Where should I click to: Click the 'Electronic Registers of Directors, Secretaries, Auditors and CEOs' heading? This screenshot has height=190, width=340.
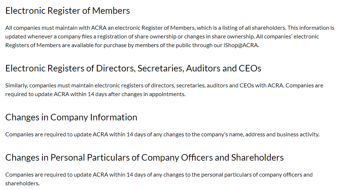point(133,69)
